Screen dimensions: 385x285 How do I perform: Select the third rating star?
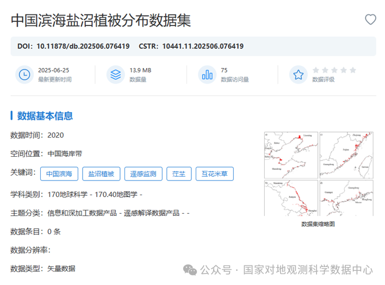pyautogui.click(x=334, y=70)
